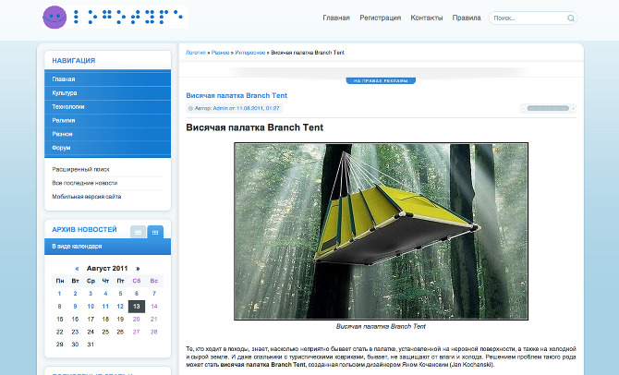Open Главная in top menu
The height and width of the screenshot is (375, 619).
(336, 18)
